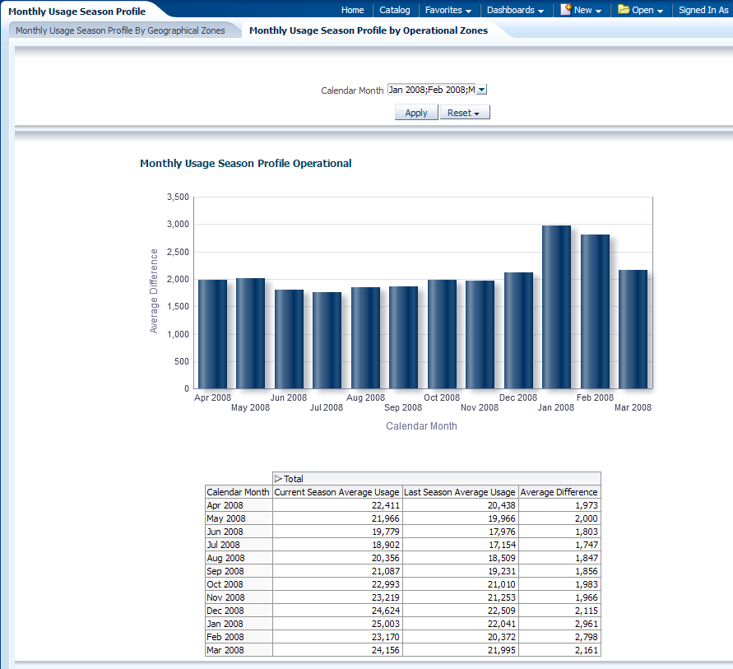The image size is (733, 669).
Task: Go to the Home link
Action: (x=352, y=10)
